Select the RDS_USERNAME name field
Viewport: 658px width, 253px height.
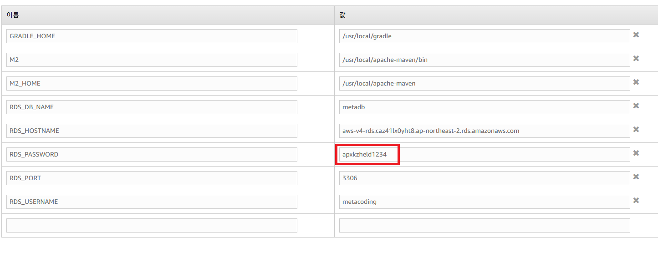click(152, 202)
